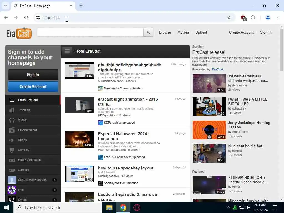
Task: Open the Jerry Jackalope orange thumbnail
Action: click(209, 130)
